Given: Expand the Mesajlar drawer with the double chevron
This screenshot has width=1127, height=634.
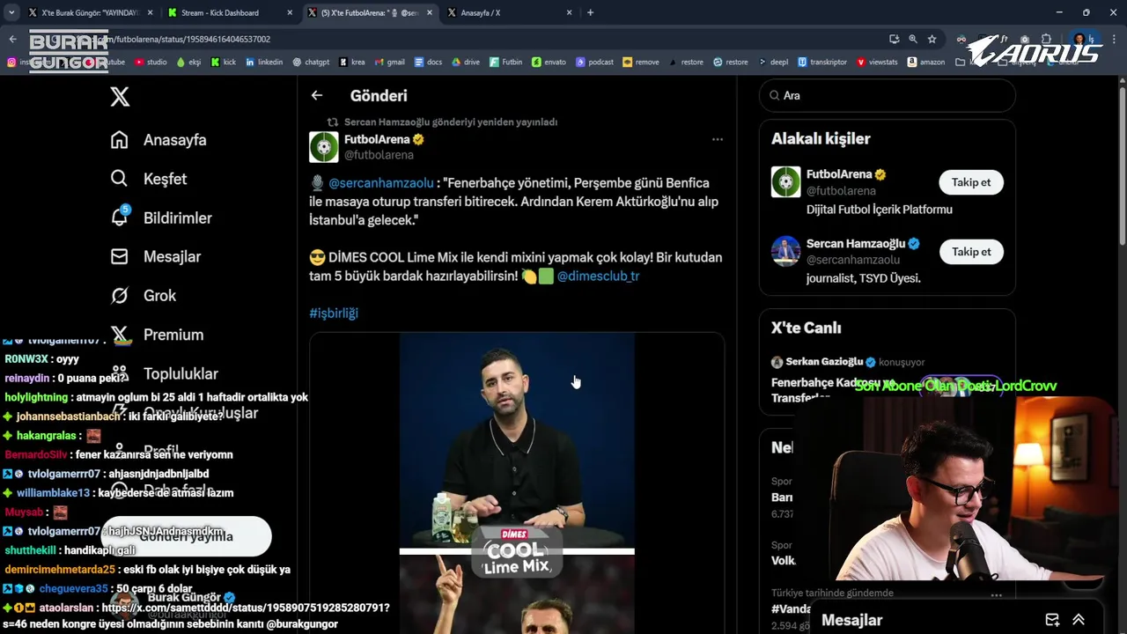Looking at the screenshot, I should pyautogui.click(x=1079, y=620).
